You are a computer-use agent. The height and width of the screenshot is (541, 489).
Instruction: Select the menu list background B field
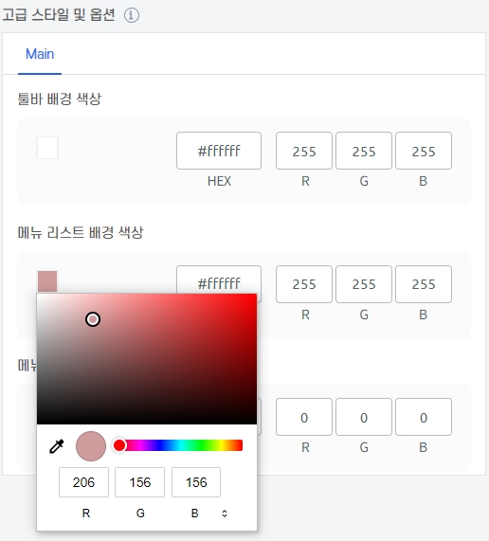coord(424,284)
